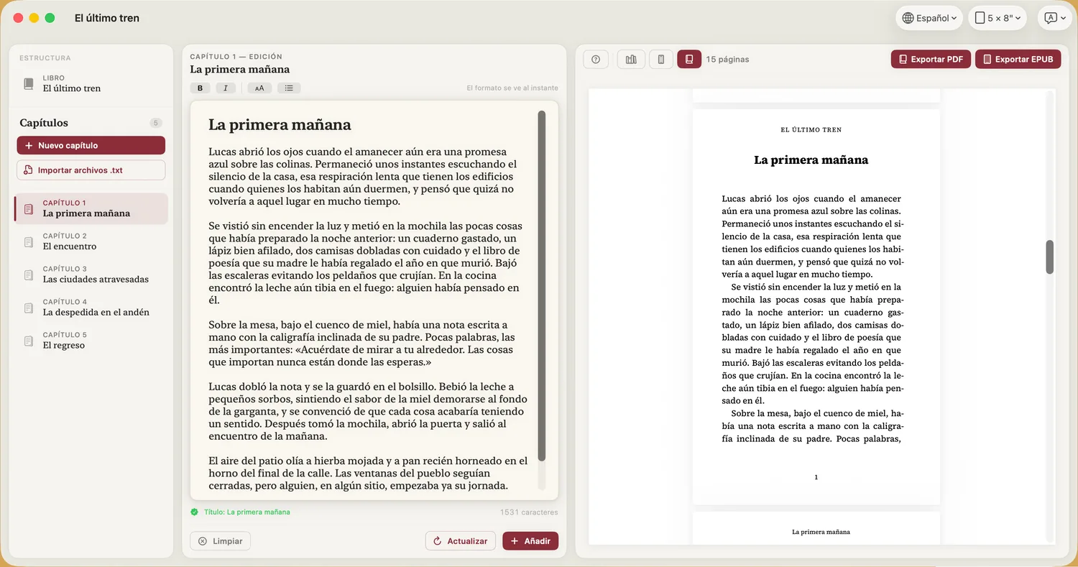Select chapter La primera mañana in sidebar
1078x567 pixels.
pyautogui.click(x=91, y=208)
